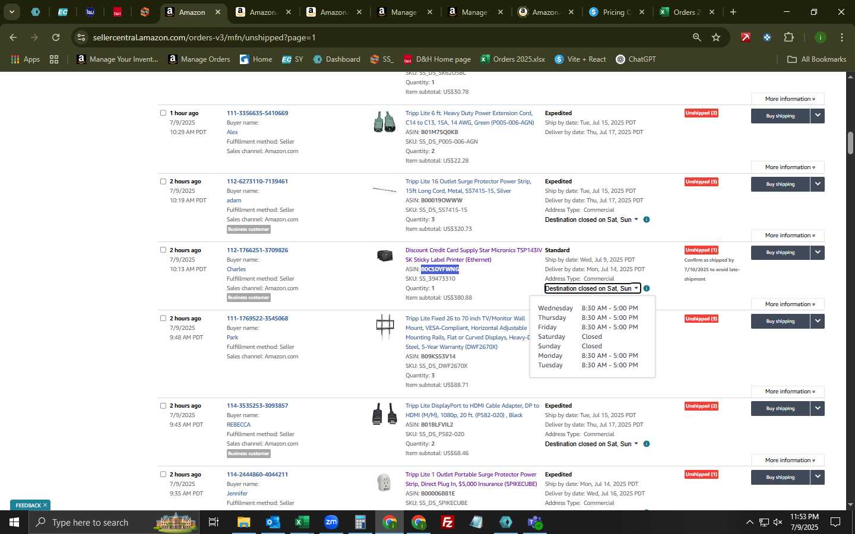Open the tab search dropdown arrow
855x534 pixels.
(x=11, y=12)
